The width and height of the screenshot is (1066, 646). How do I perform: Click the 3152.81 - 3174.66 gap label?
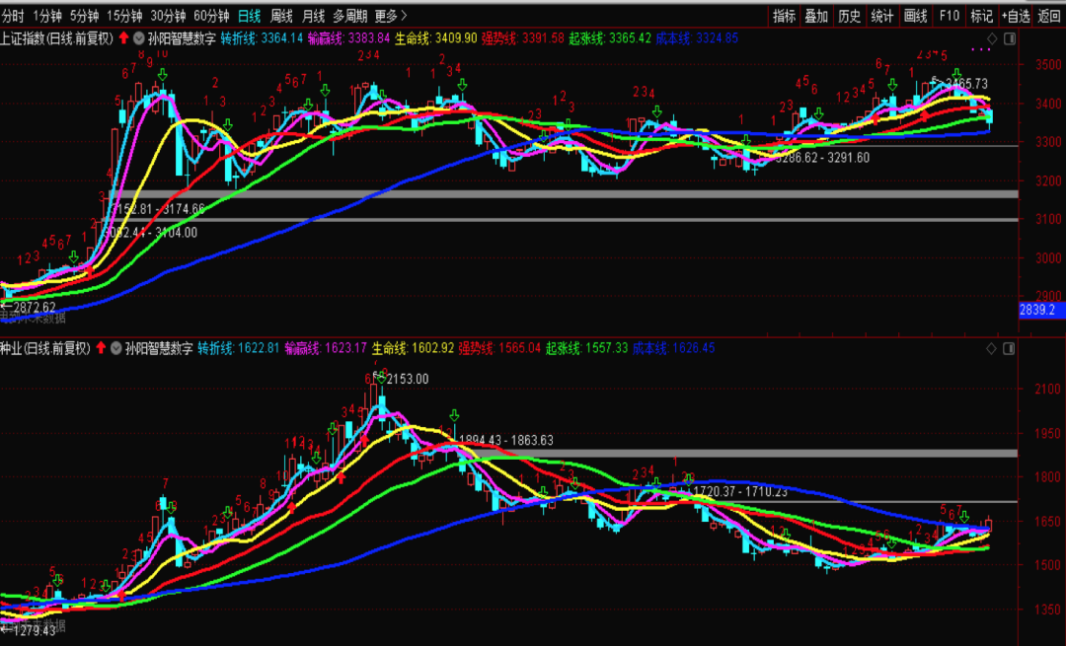tap(158, 209)
